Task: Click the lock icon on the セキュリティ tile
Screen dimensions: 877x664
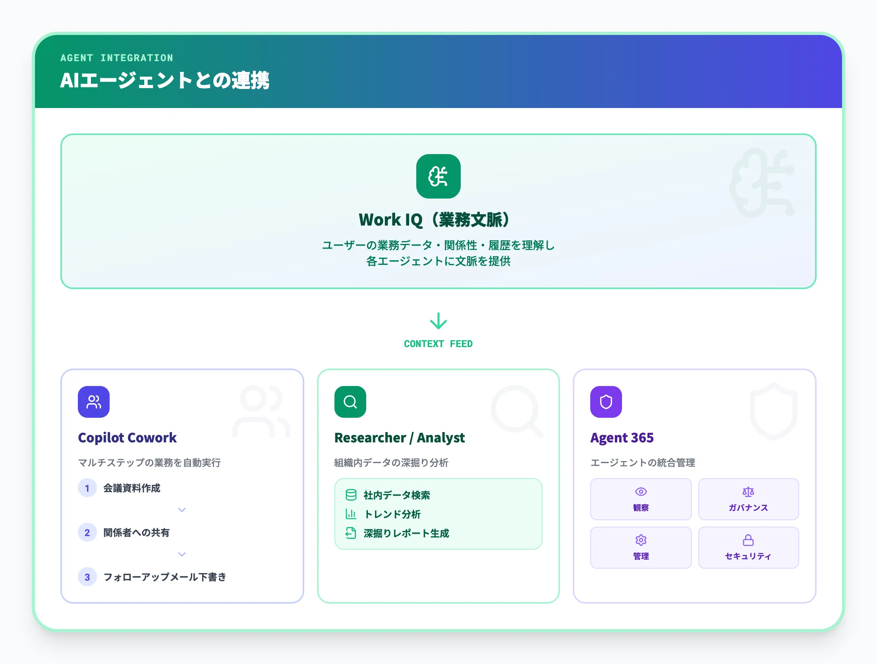Action: (748, 540)
